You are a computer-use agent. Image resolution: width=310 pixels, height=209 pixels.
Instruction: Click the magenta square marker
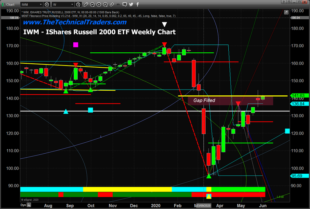coord(75,45)
